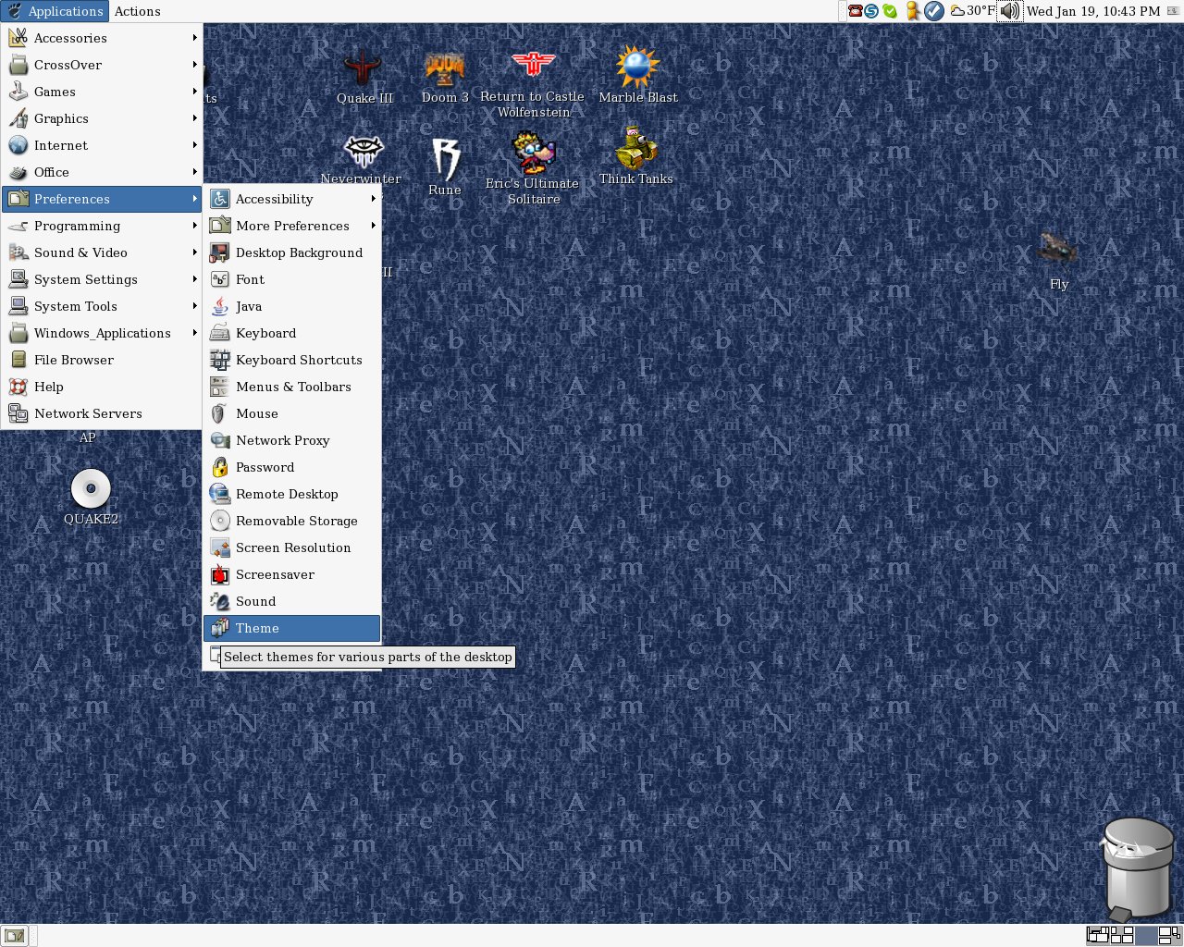Choose Sound & Video from Applications menu
Viewport: 1184px width, 947px height.
coord(102,252)
